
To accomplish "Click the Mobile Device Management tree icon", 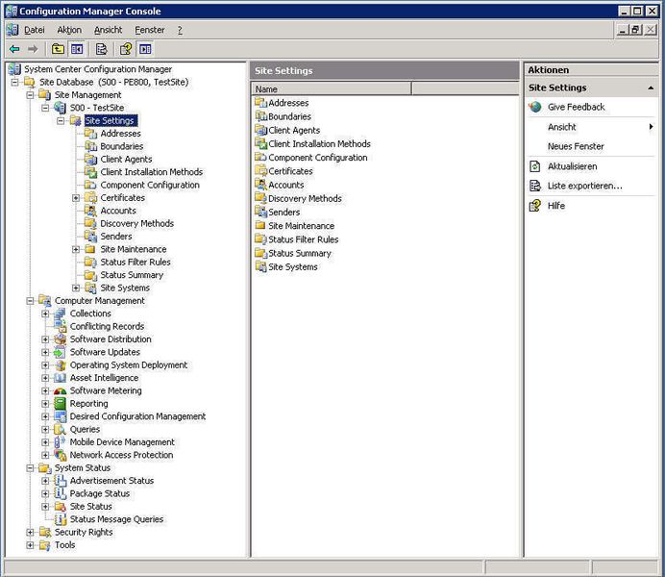I will pos(61,442).
